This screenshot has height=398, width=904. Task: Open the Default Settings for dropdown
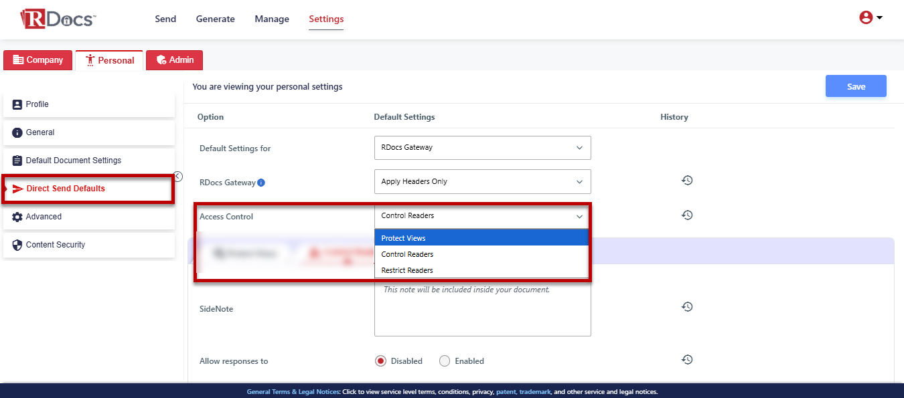click(482, 148)
